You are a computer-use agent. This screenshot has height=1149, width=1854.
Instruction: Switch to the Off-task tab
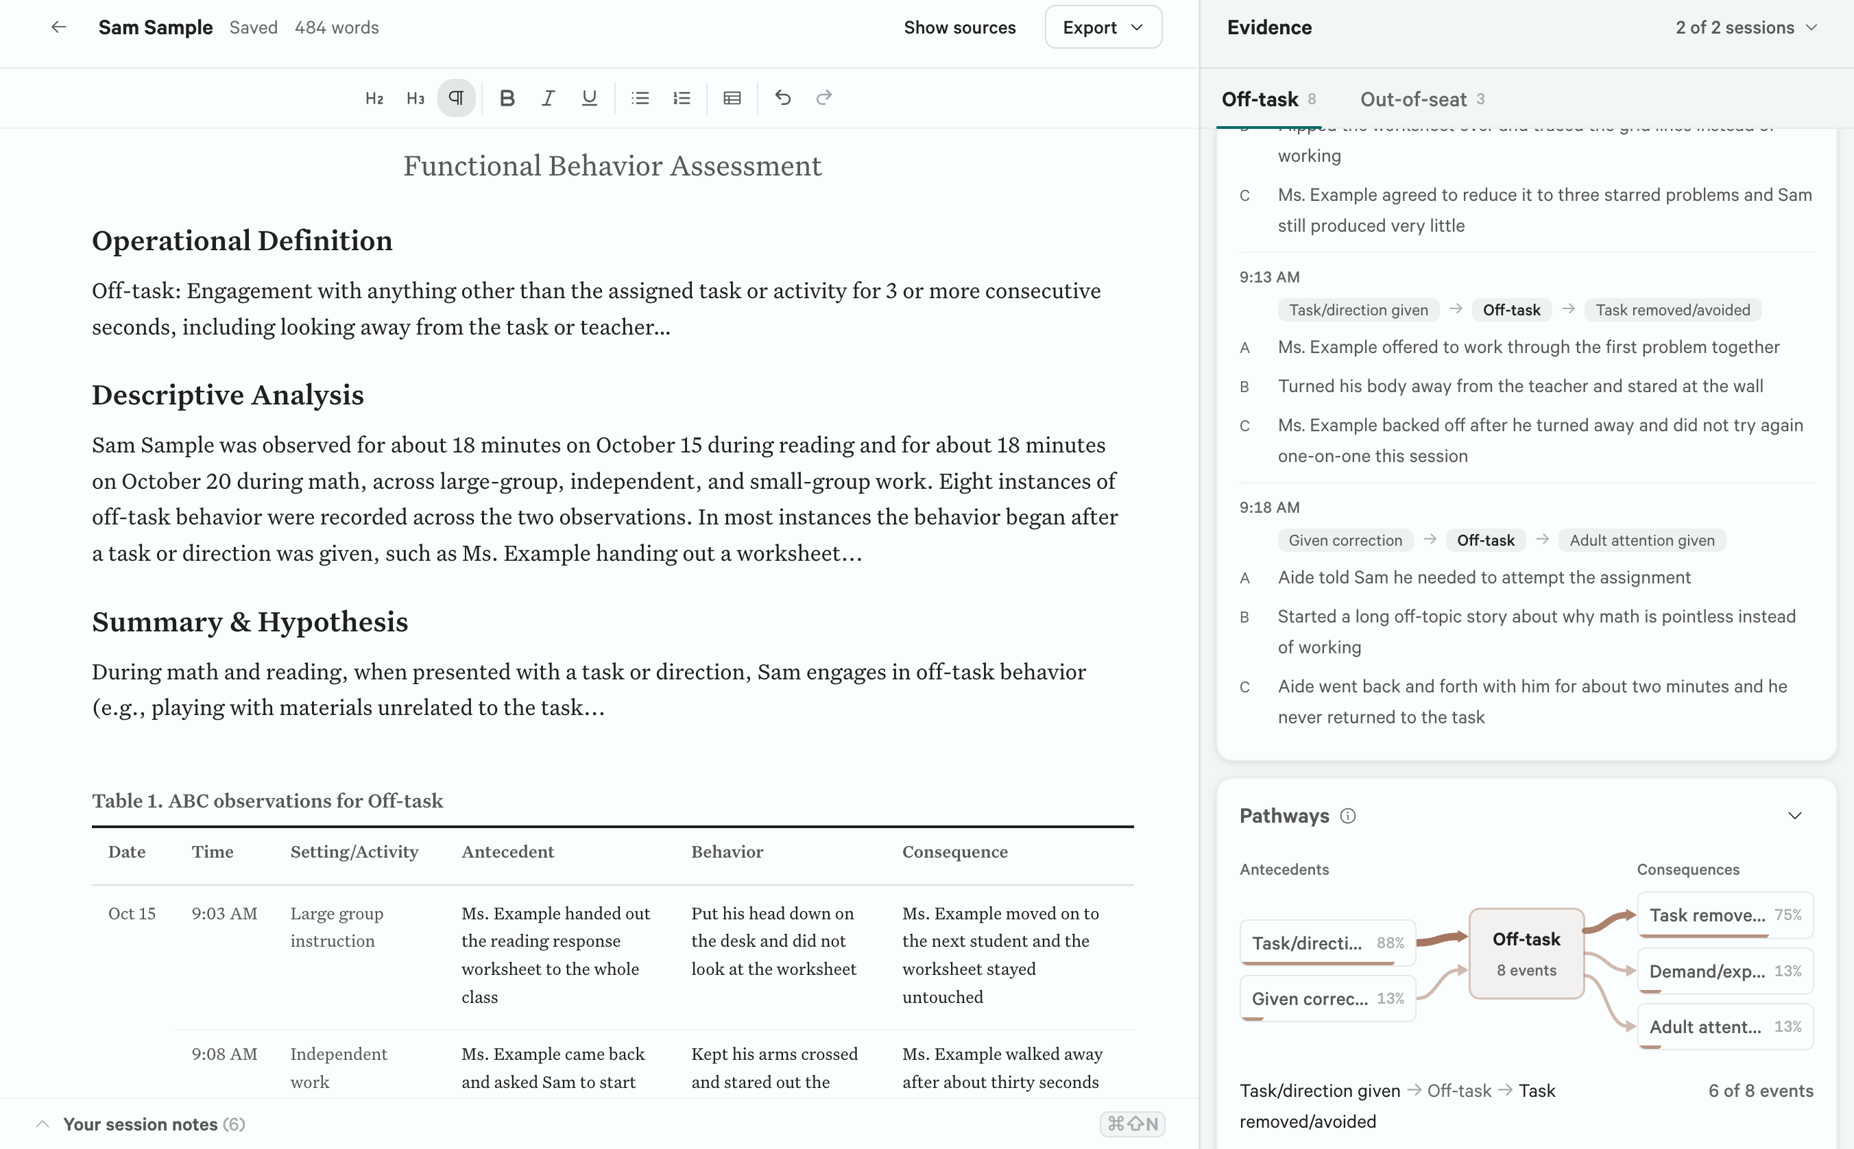coord(1268,99)
